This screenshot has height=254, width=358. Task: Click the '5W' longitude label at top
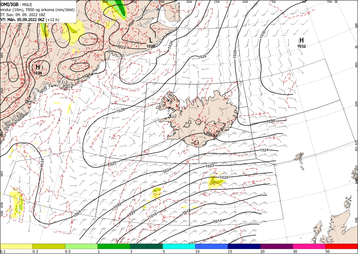(x=274, y=2)
